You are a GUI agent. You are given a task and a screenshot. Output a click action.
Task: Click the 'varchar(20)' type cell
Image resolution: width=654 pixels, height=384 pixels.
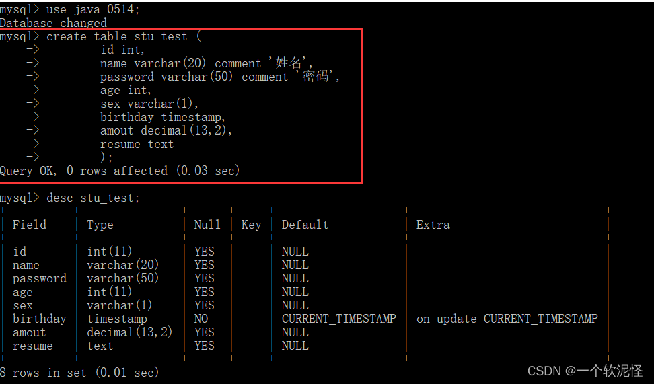click(123, 265)
